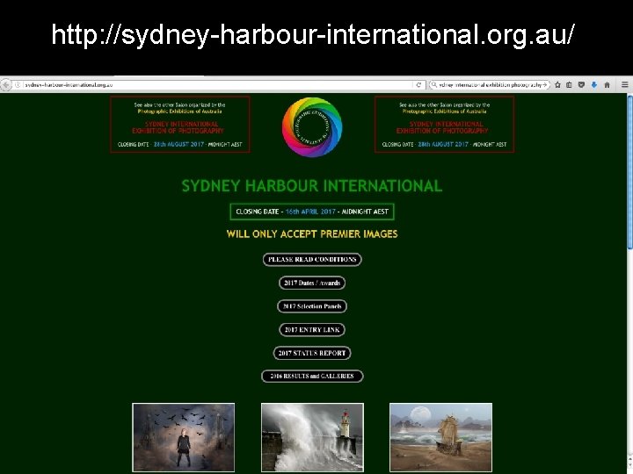The height and width of the screenshot is (474, 633).
Task: Click the browser search input field
Action: [490, 85]
